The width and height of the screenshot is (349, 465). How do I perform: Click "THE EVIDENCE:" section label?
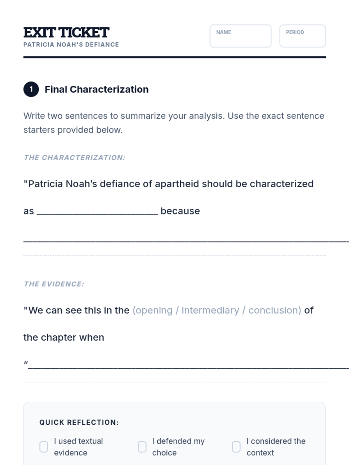click(54, 284)
